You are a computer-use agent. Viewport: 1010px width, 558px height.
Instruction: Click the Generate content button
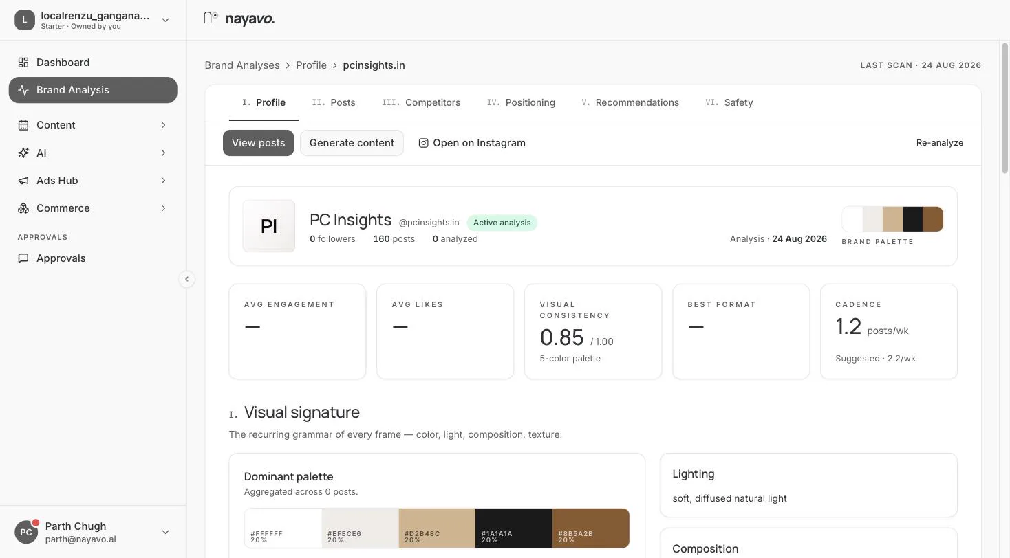tap(352, 143)
